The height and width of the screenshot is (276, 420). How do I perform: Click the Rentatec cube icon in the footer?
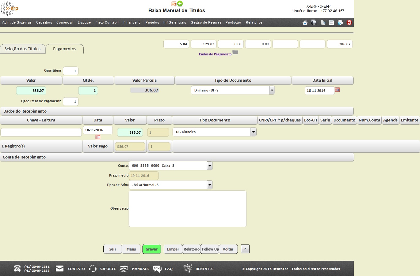(188, 268)
